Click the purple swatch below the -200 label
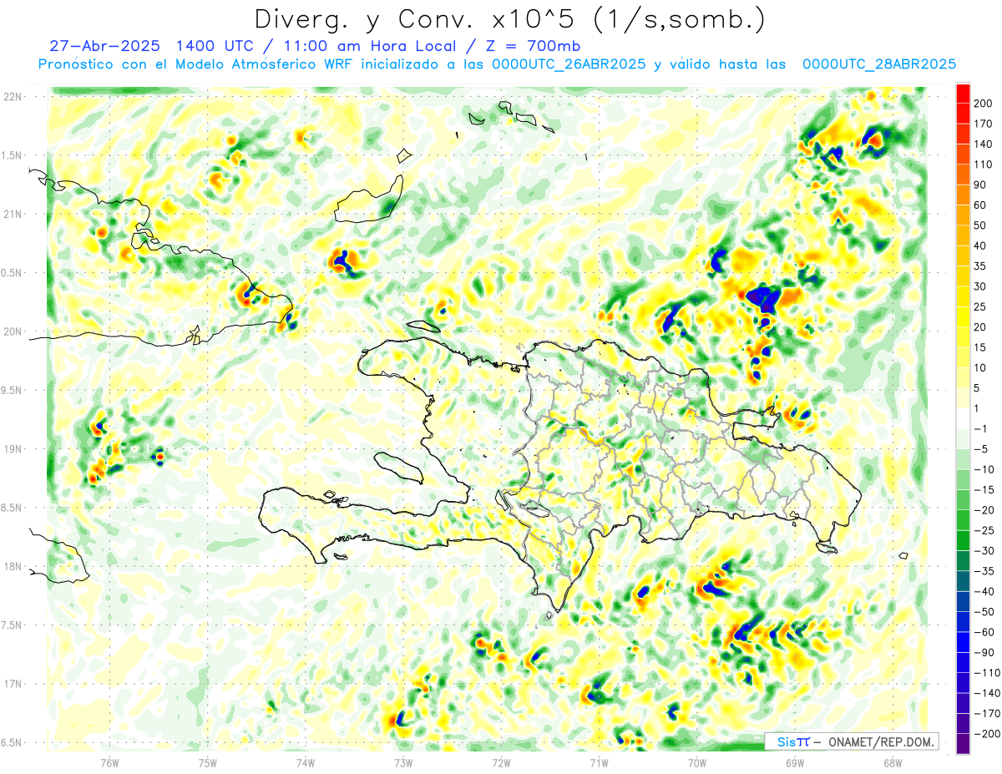The width and height of the screenshot is (1002, 774). click(x=963, y=744)
